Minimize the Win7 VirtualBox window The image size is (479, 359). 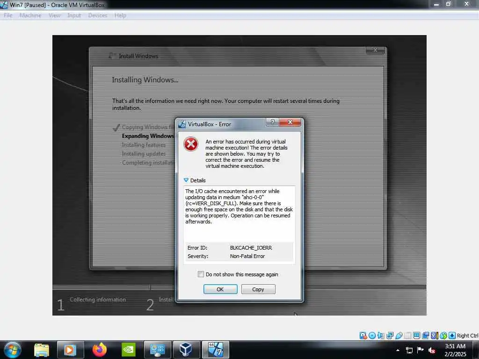click(436, 4)
